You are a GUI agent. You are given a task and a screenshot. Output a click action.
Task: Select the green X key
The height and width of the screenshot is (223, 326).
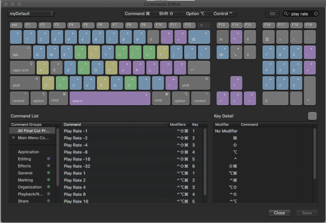pos(62,83)
